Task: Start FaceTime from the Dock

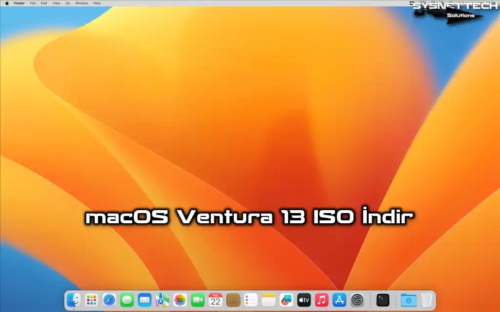Action: [198, 300]
